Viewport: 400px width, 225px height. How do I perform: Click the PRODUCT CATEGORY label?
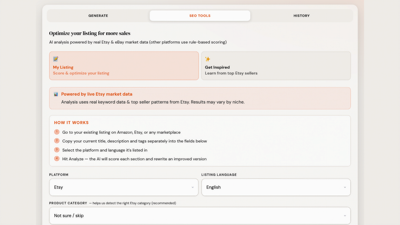[68, 203]
